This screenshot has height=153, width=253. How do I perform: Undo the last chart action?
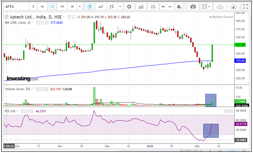pyautogui.click(x=163, y=7)
